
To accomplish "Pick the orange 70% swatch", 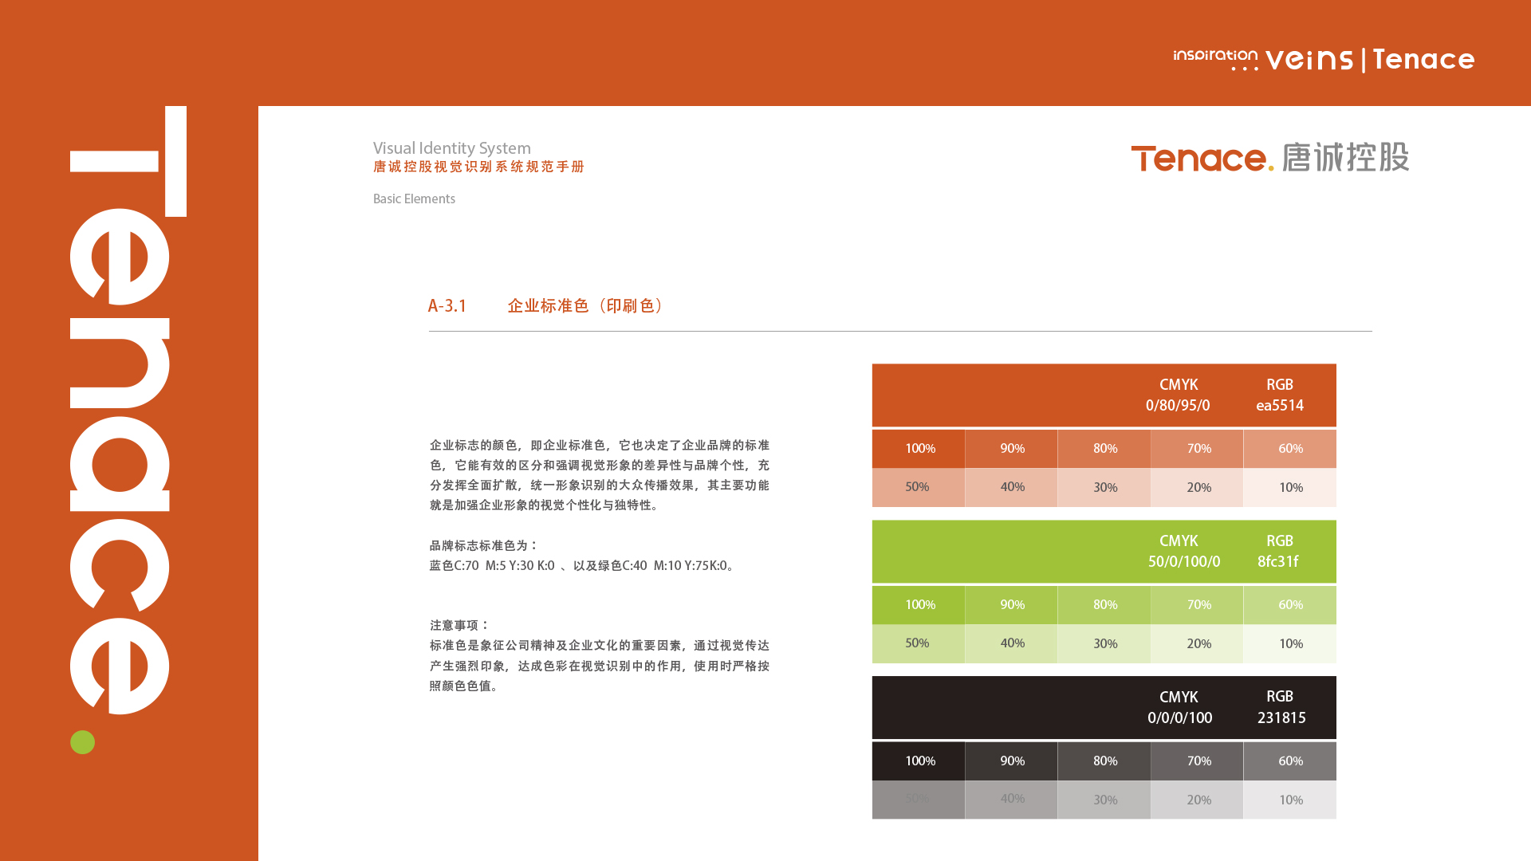I will tap(1197, 449).
